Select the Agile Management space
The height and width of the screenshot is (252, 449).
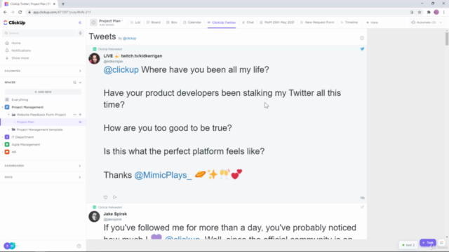26,145
